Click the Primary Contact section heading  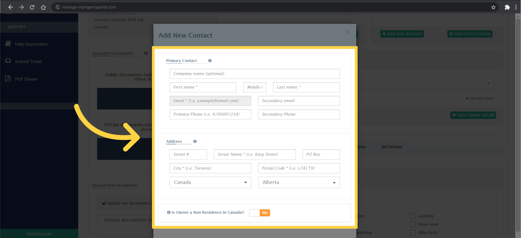(182, 61)
